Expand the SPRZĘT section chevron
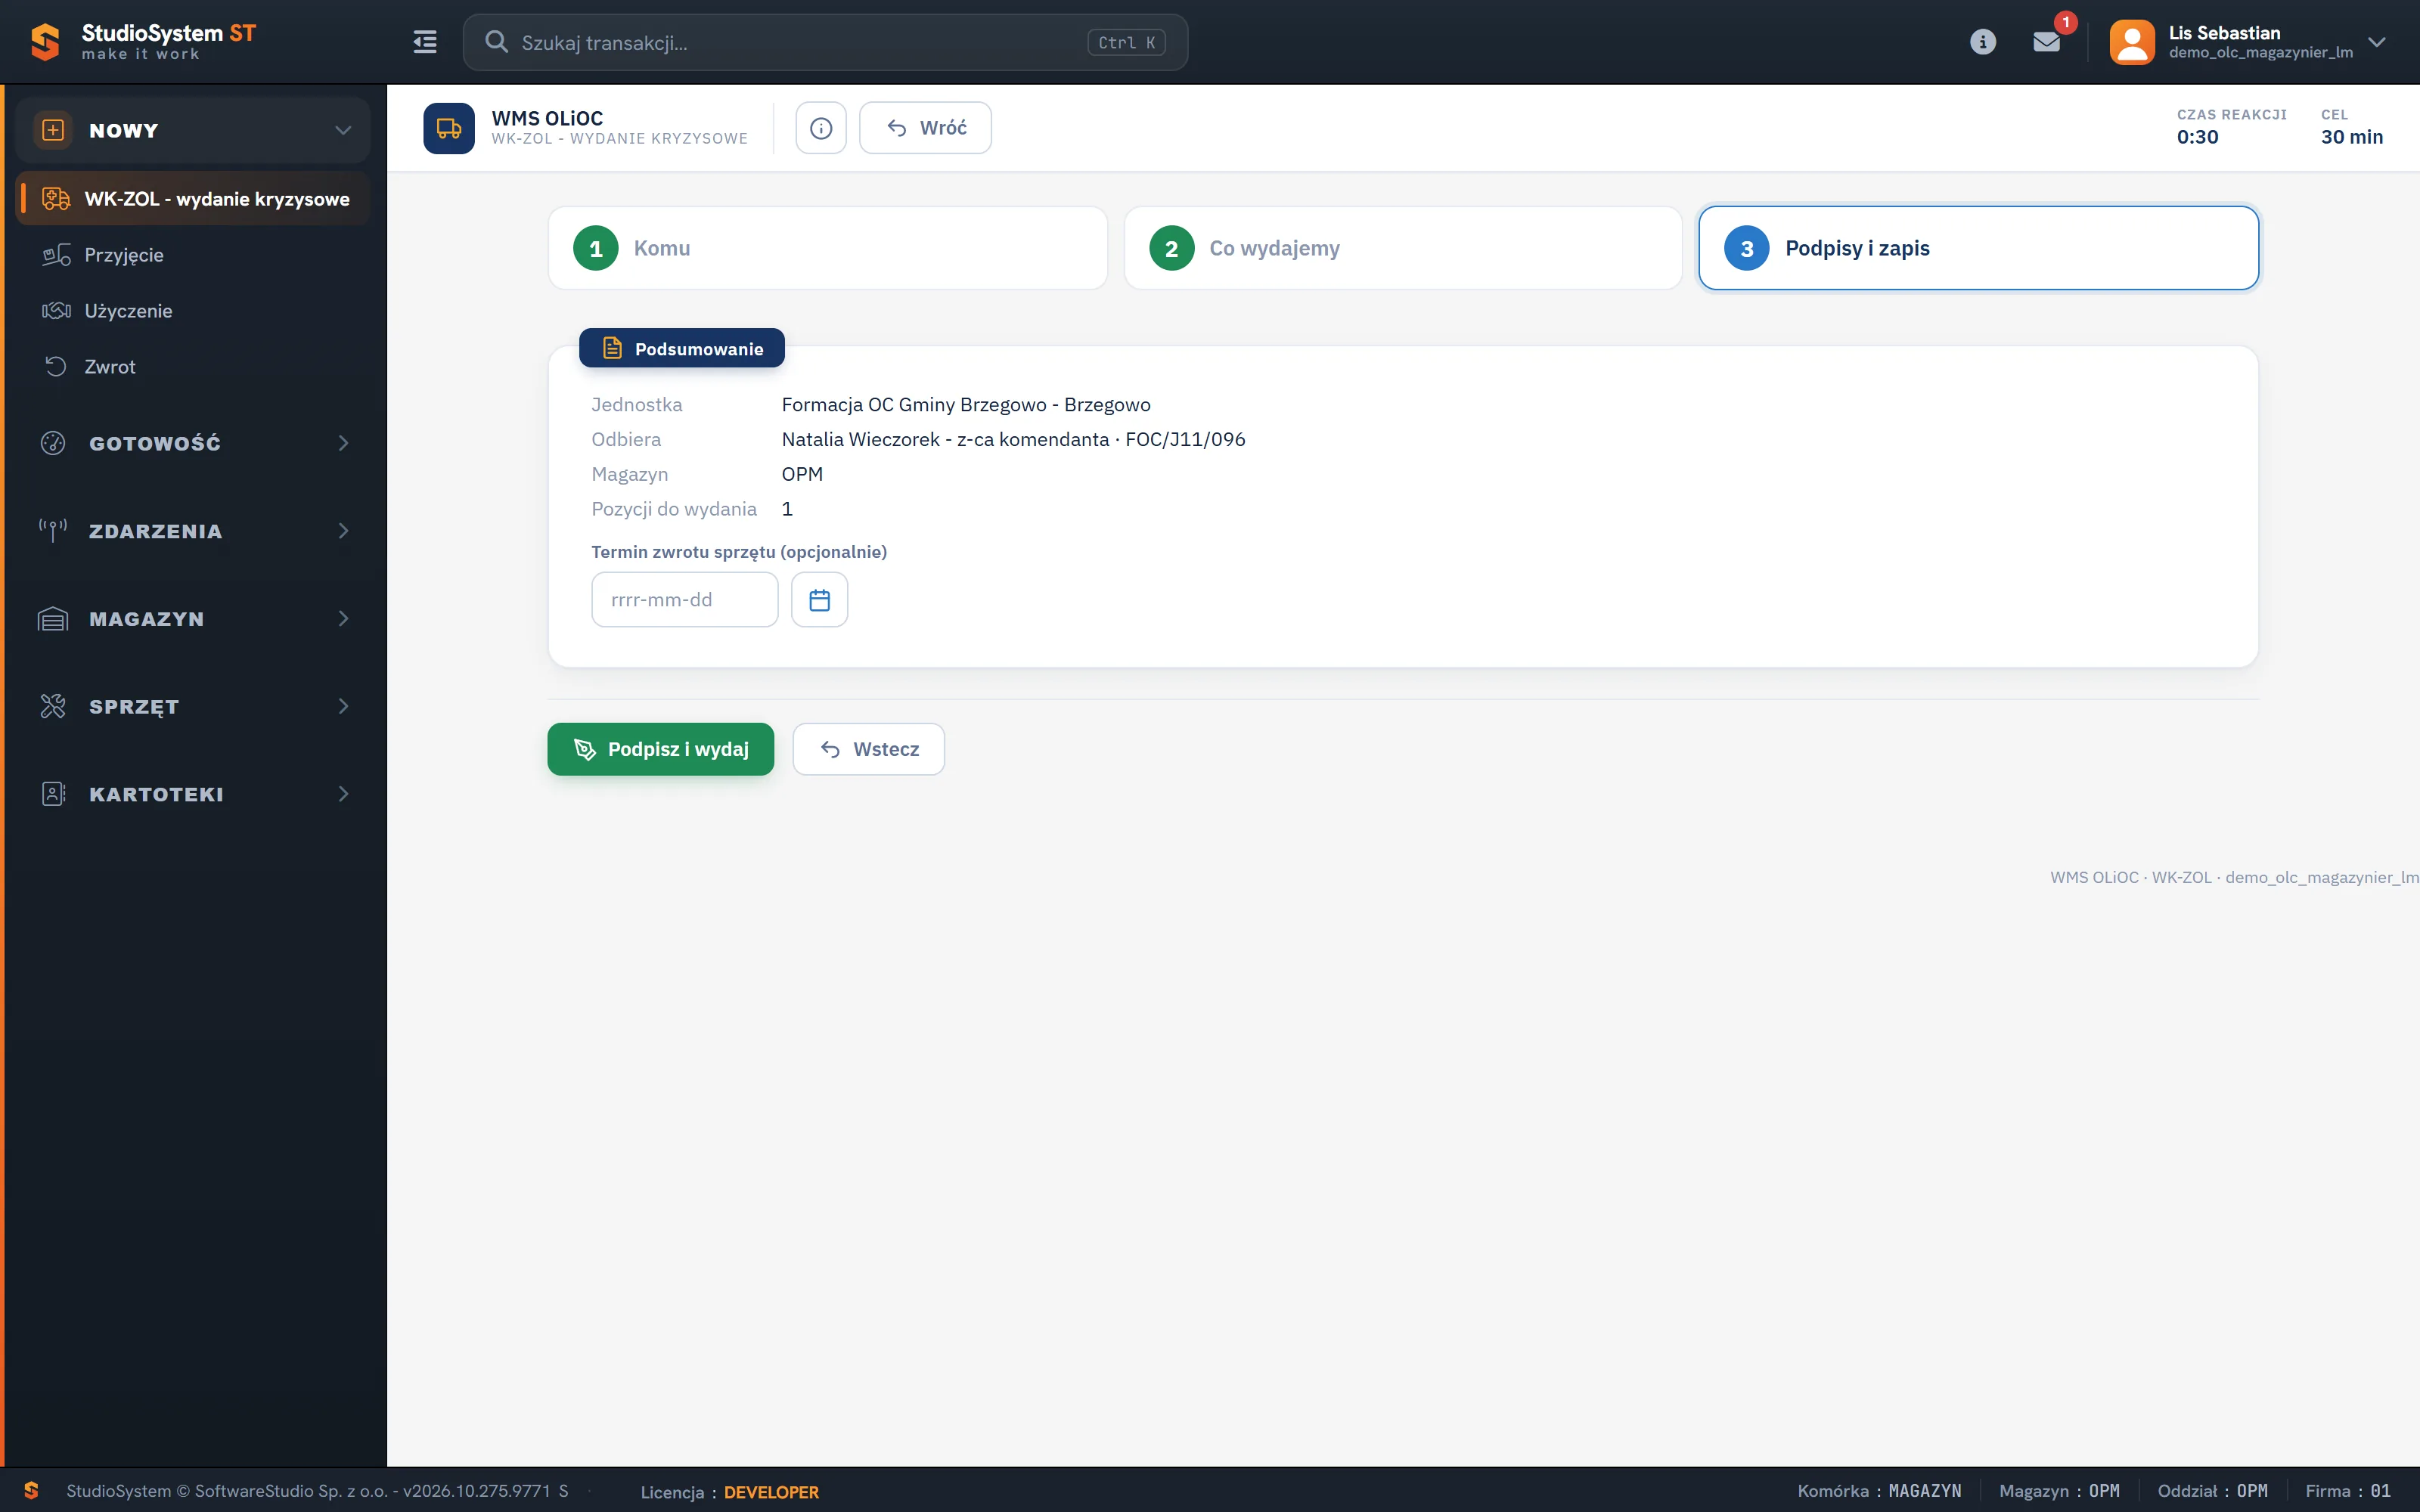The width and height of the screenshot is (2420, 1512). click(x=343, y=706)
